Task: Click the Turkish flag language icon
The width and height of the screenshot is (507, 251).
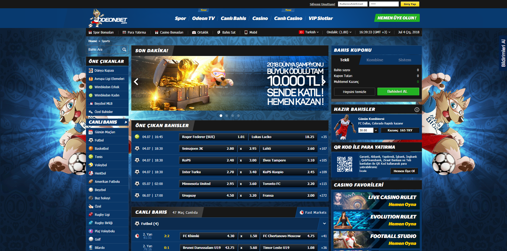Action: pyautogui.click(x=302, y=32)
